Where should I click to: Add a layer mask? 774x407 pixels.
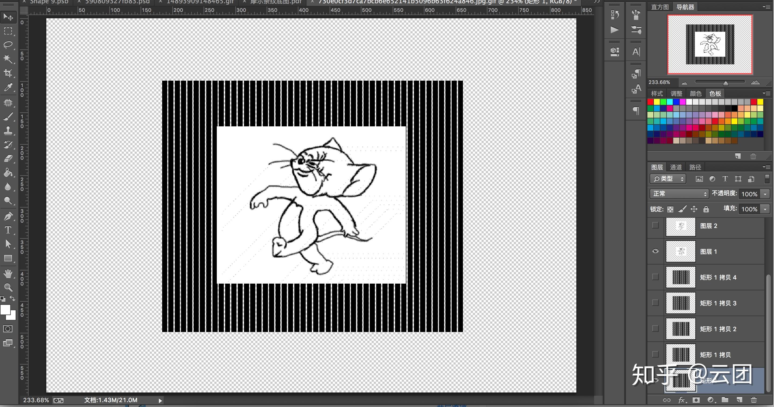696,400
